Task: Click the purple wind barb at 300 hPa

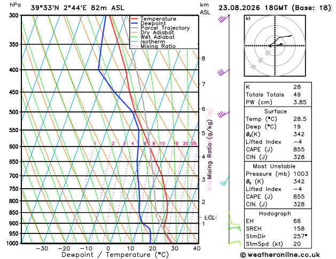Action: (x=224, y=19)
